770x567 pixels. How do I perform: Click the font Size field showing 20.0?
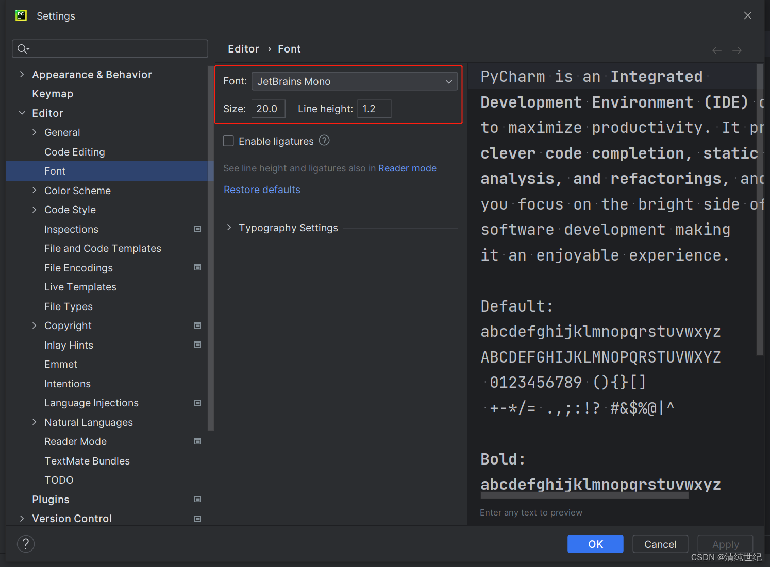tap(268, 109)
